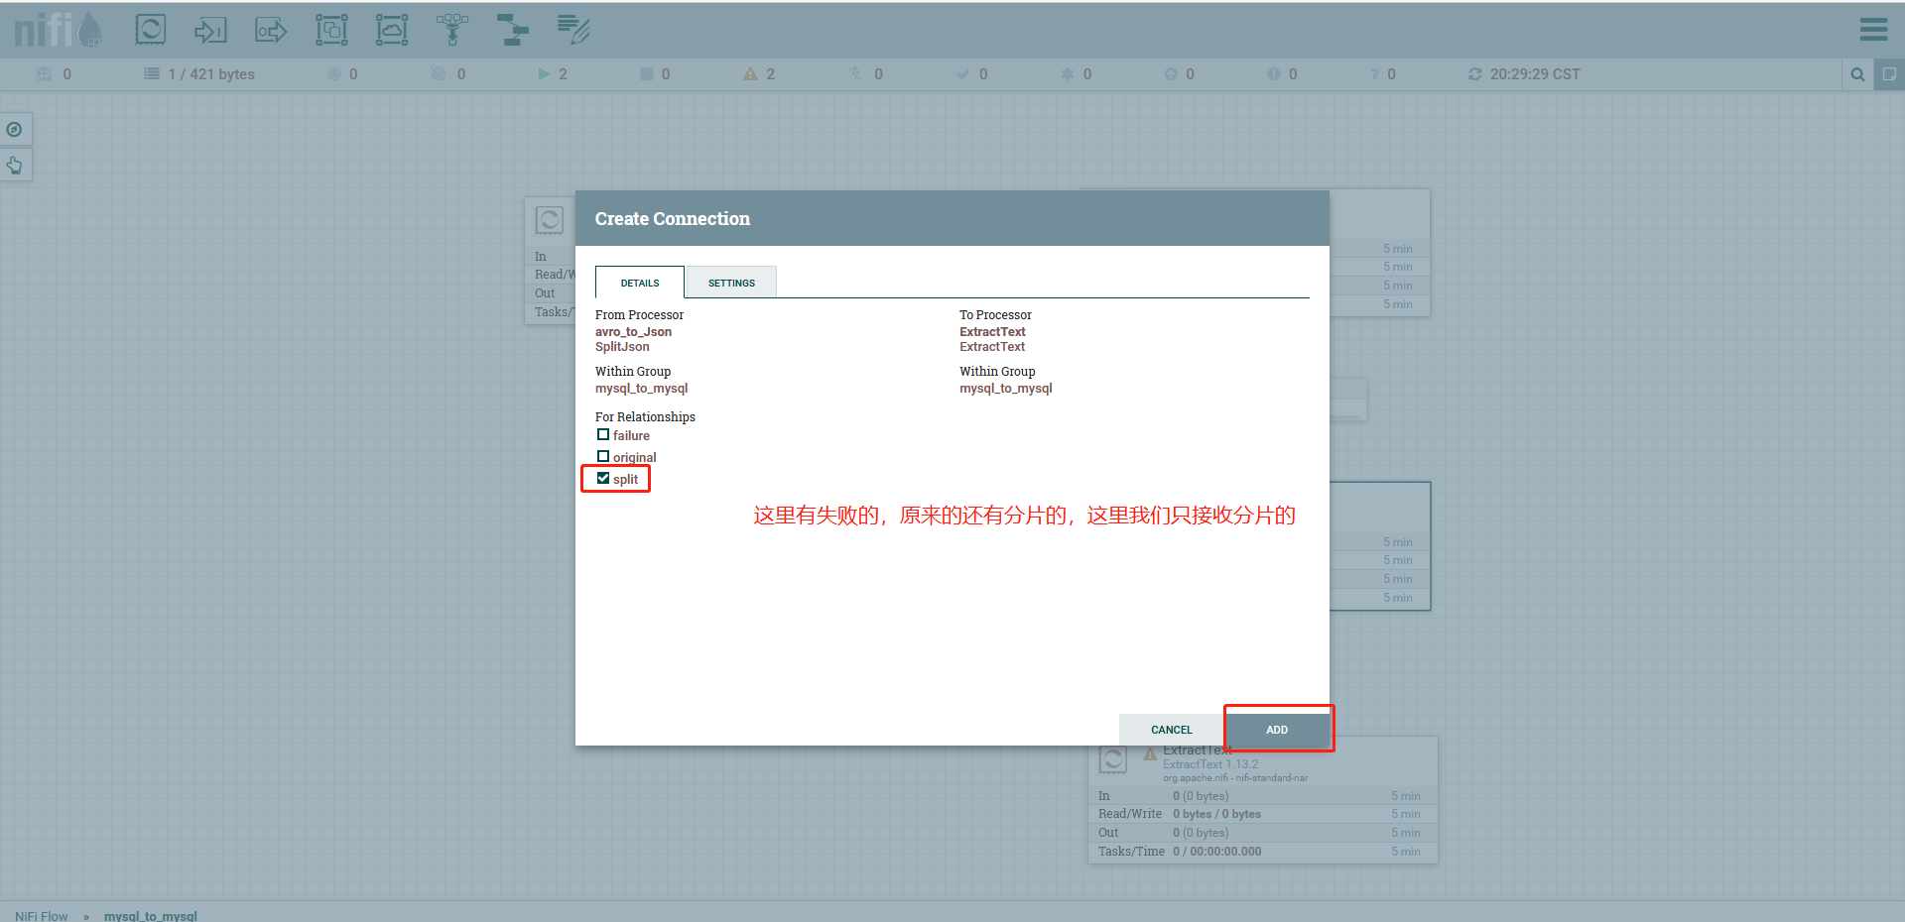
Task: Switch to the Settings tab
Action: point(731,283)
